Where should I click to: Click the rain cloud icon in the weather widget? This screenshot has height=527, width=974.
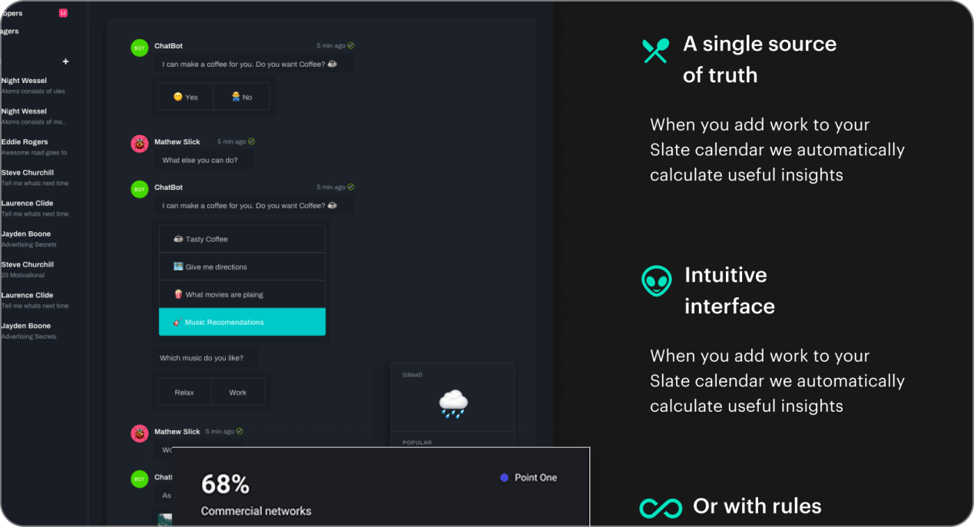click(x=452, y=403)
